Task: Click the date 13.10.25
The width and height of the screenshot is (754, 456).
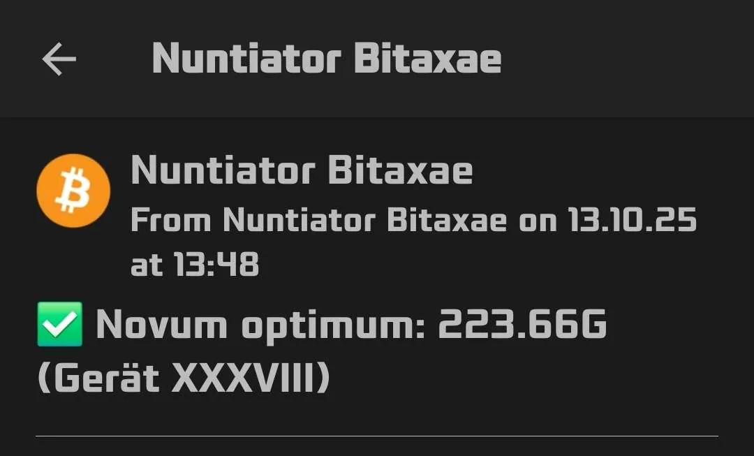Action: pyautogui.click(x=632, y=221)
